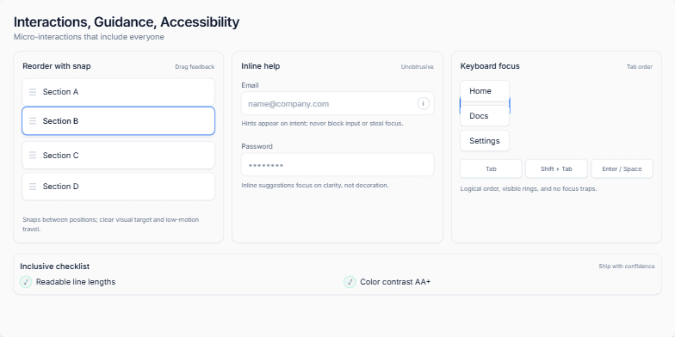Click the page title Interactions, Guidance, Accessibility

[x=127, y=22]
